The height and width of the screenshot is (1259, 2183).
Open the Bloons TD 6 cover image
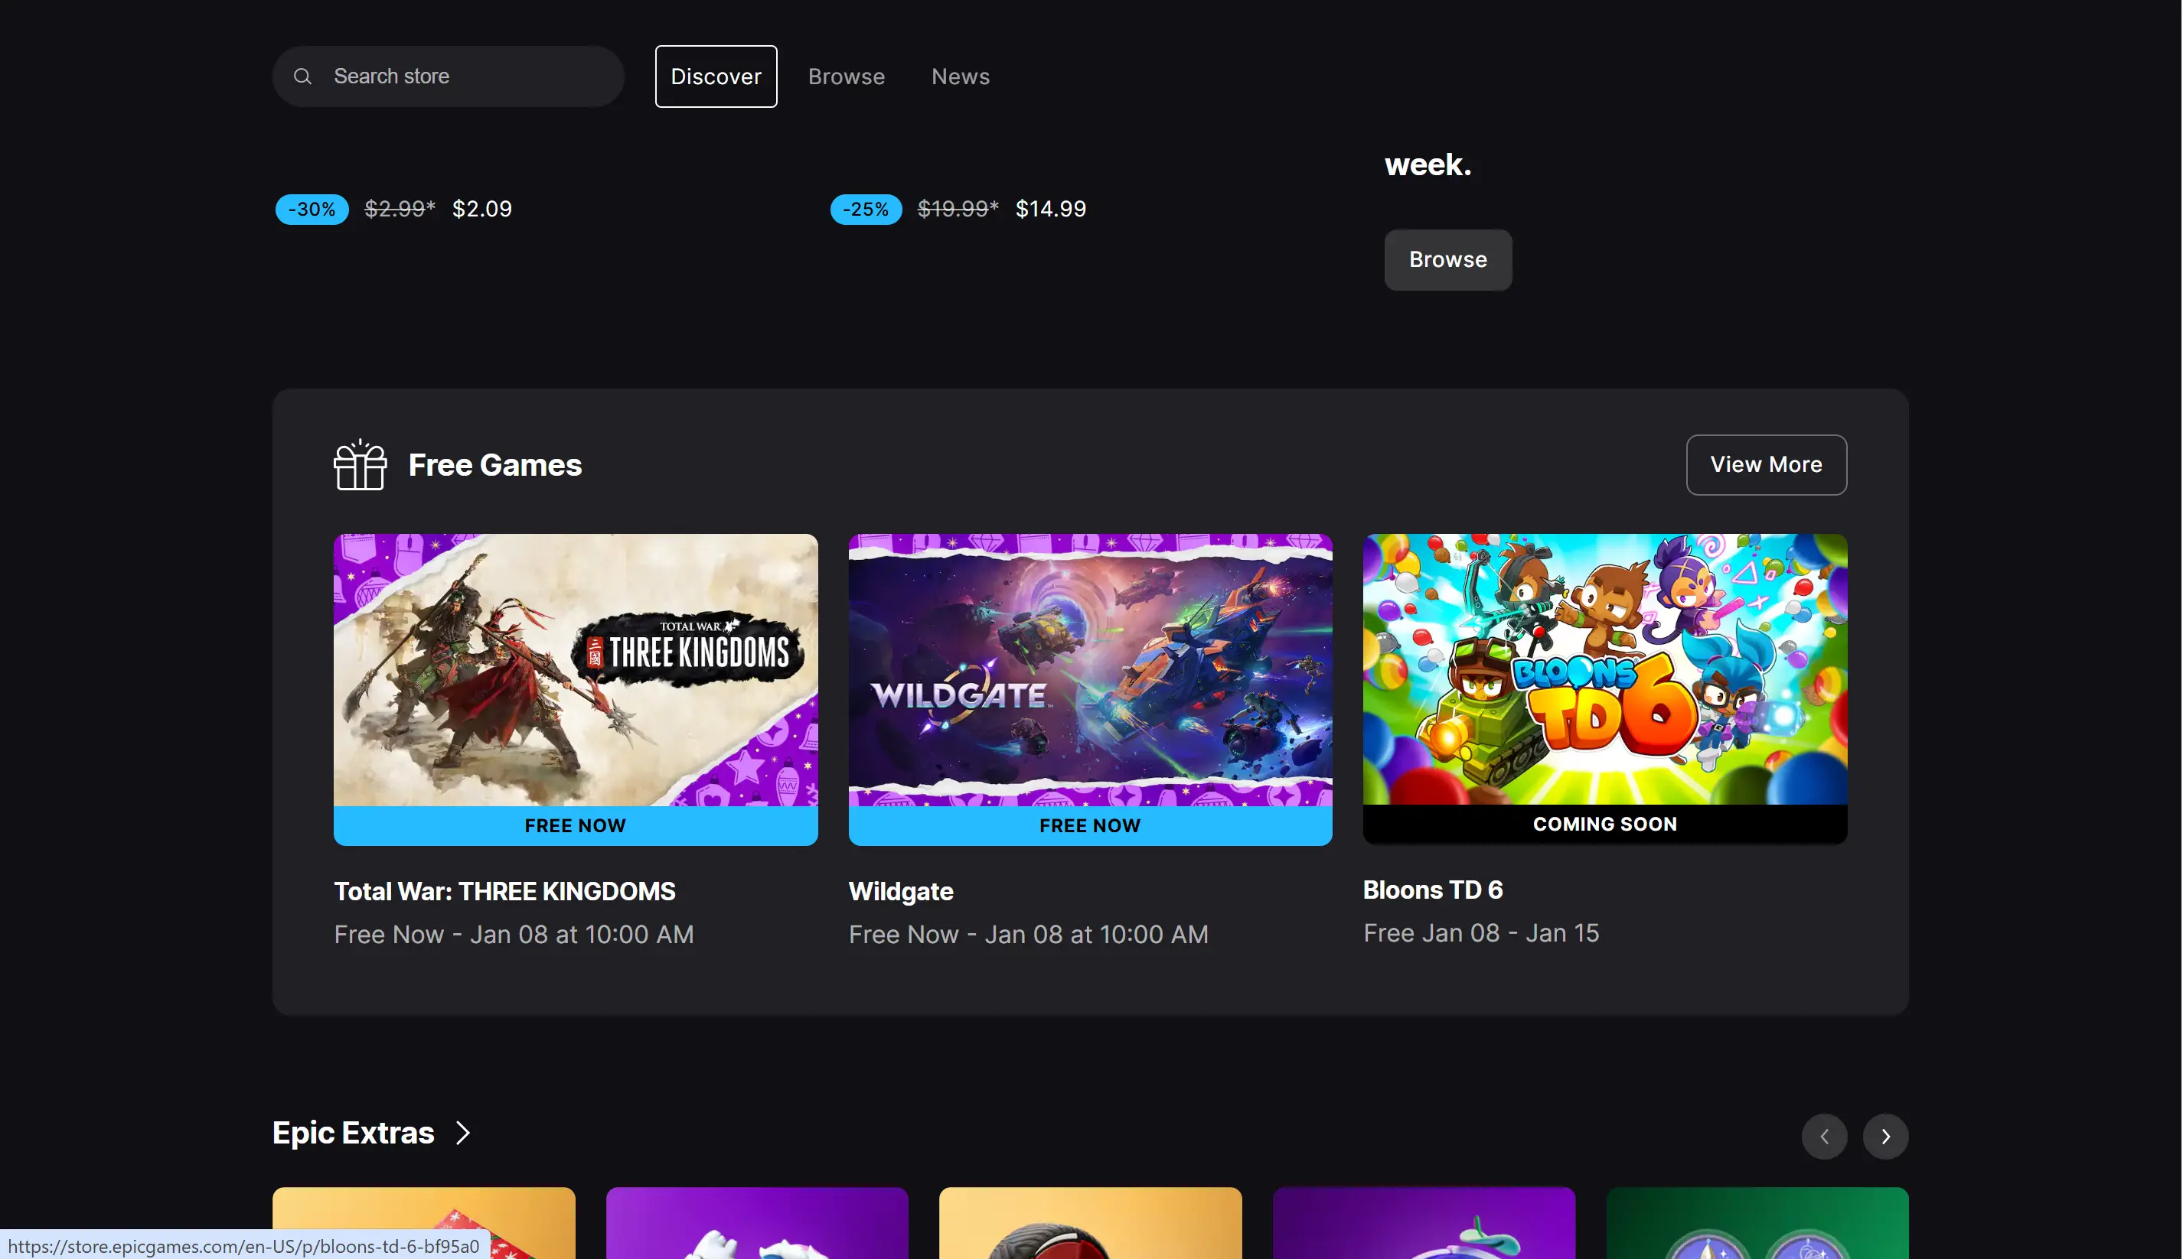coord(1605,669)
